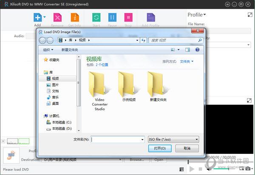This screenshot has width=255, height=175.
Task: Select 视频 library in the navigation pane
Action: click(x=55, y=79)
